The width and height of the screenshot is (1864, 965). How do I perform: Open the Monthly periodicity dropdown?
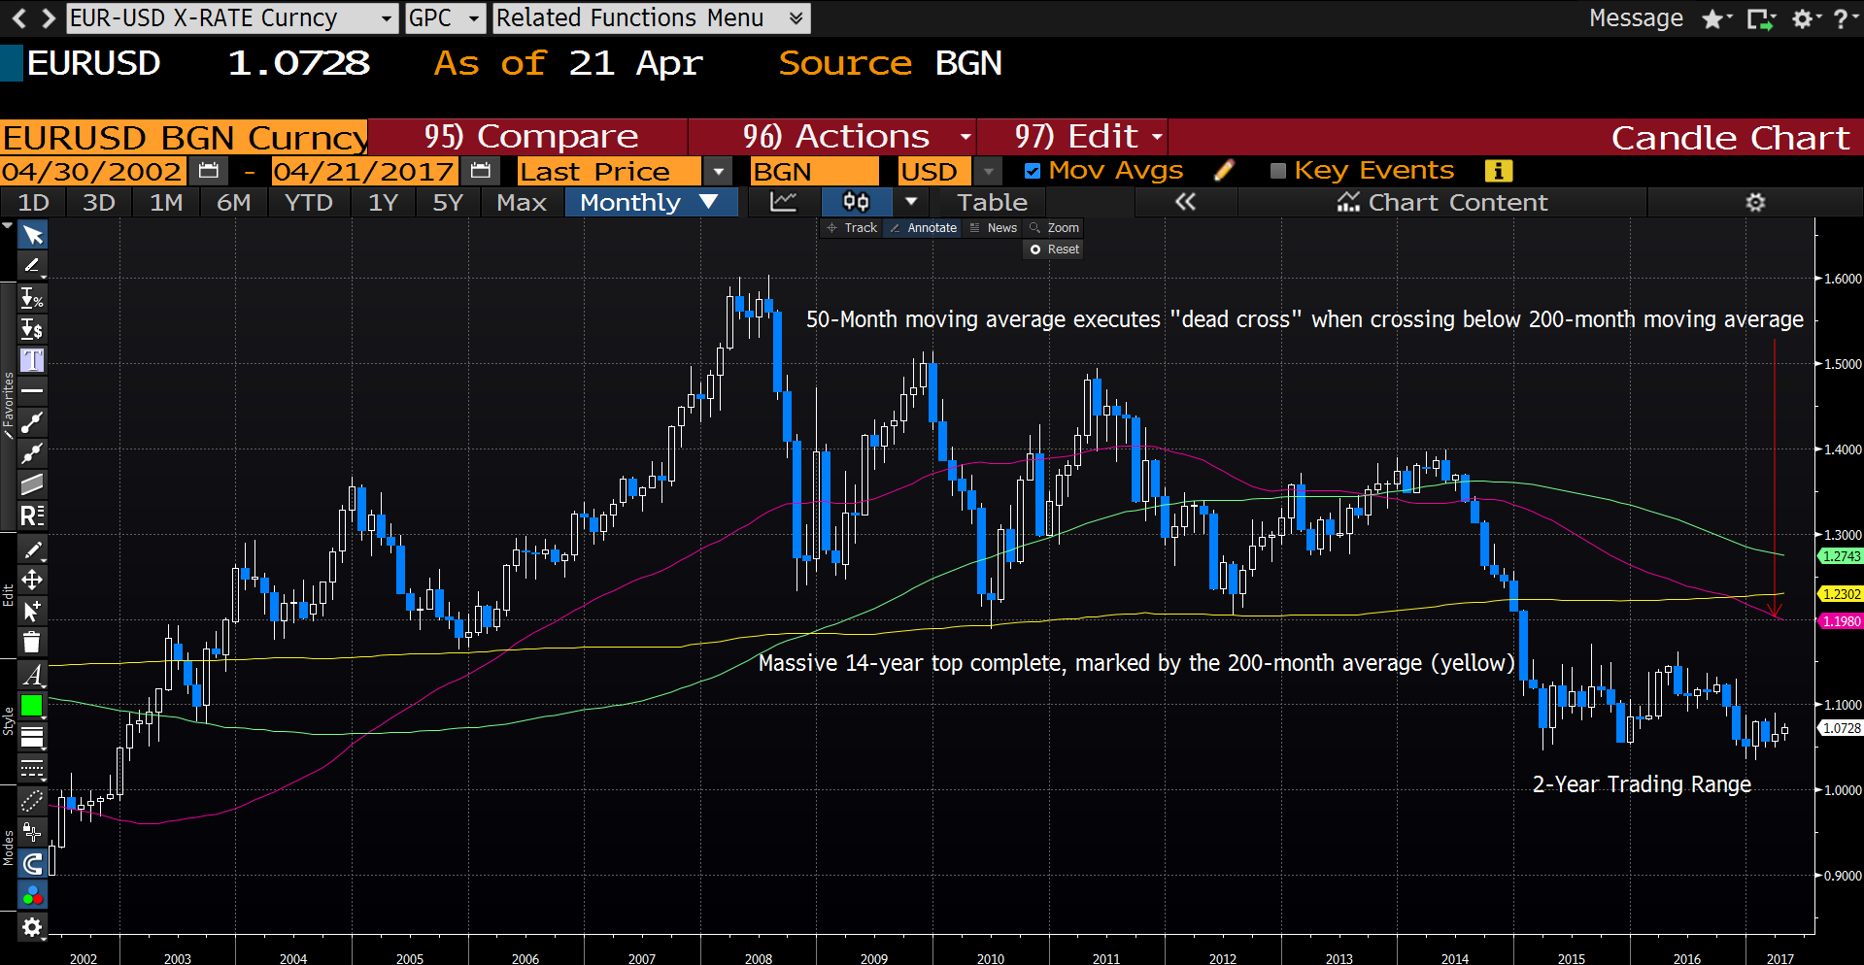click(651, 202)
